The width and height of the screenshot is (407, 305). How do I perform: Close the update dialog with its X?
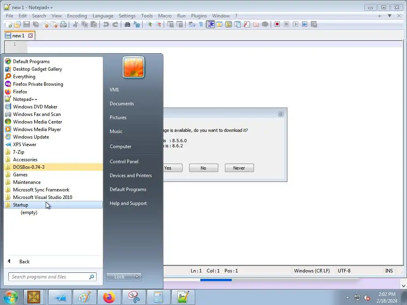coord(281,114)
